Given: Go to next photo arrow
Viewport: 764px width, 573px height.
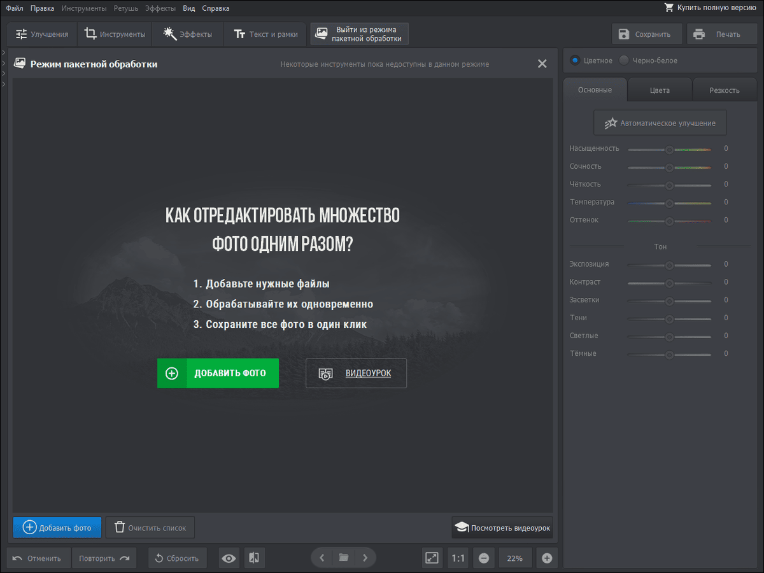Looking at the screenshot, I should coord(365,558).
